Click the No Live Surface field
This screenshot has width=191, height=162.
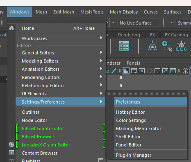point(138,23)
